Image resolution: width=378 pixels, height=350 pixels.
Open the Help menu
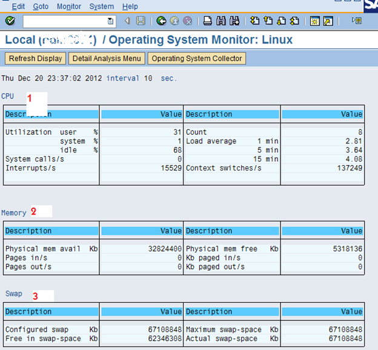point(130,7)
